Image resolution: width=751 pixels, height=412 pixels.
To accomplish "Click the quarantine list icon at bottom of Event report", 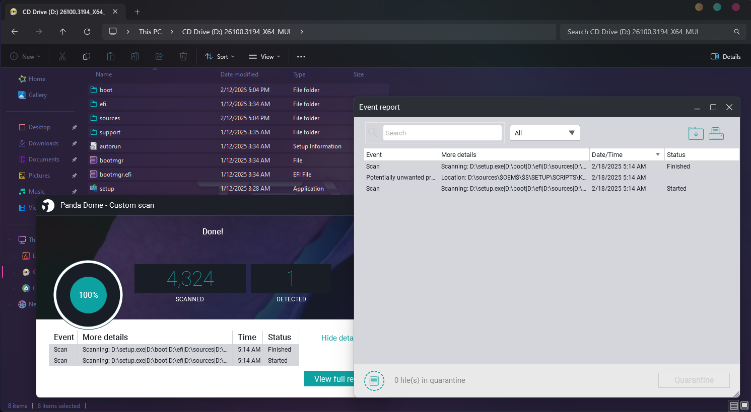I will (x=374, y=381).
